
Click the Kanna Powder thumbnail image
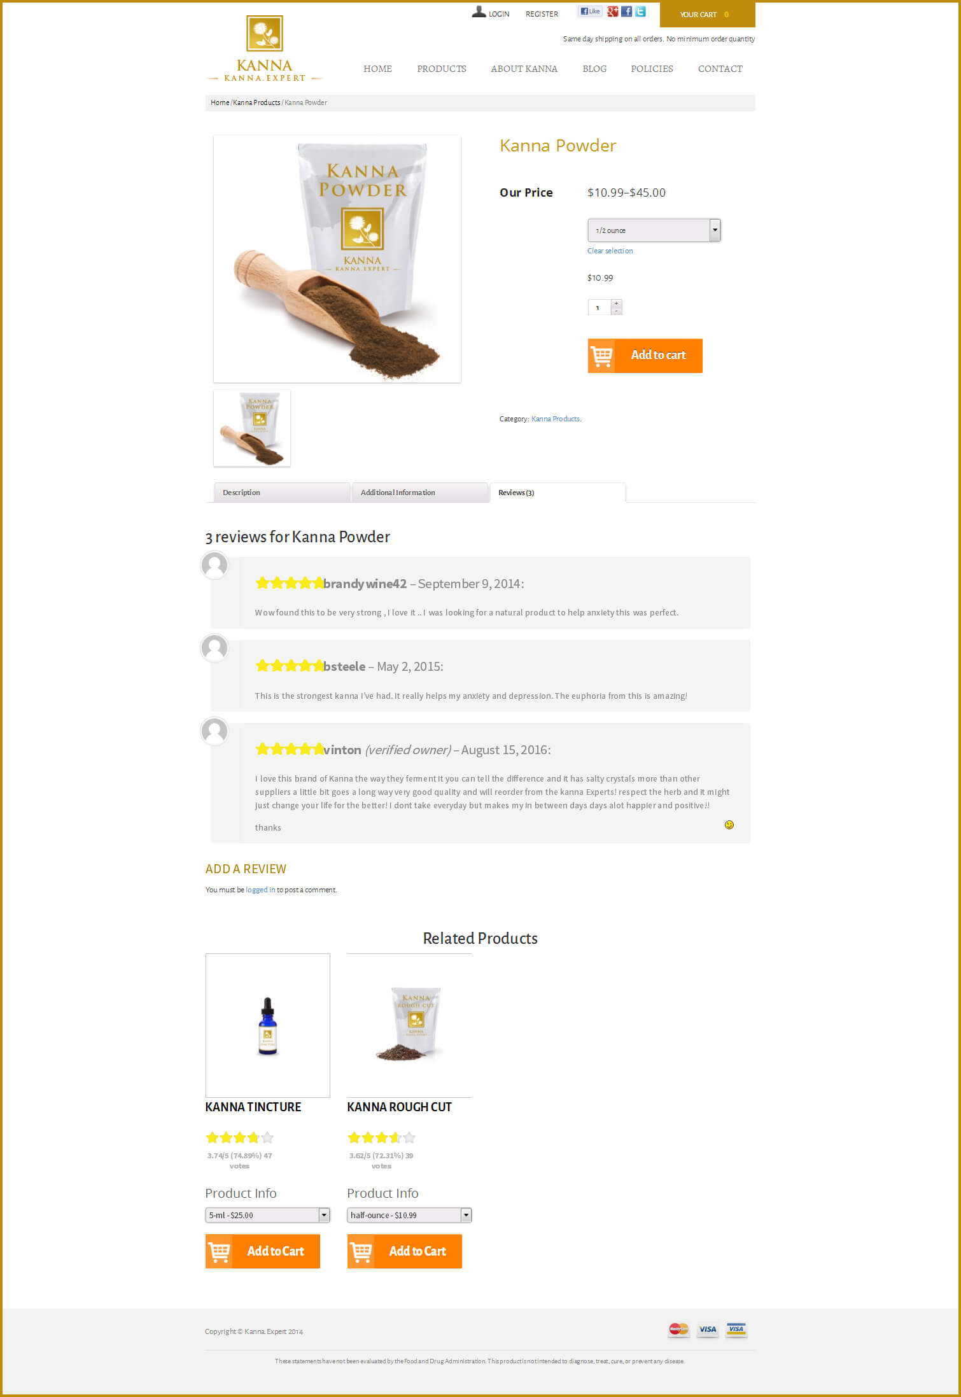(x=252, y=428)
